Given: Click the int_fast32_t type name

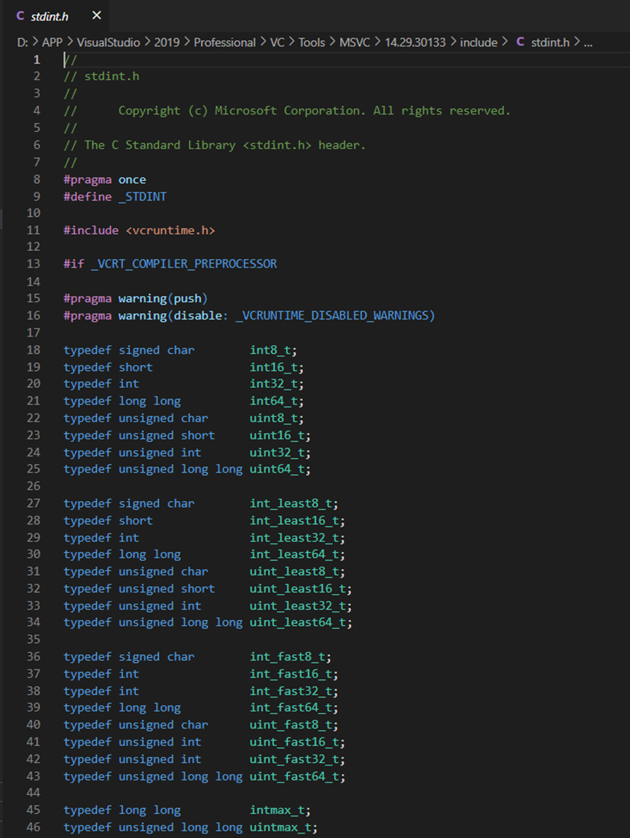Looking at the screenshot, I should 291,691.
